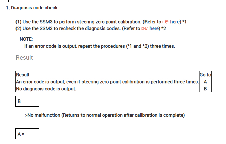Expand the 'A▼' box

click(x=27, y=134)
